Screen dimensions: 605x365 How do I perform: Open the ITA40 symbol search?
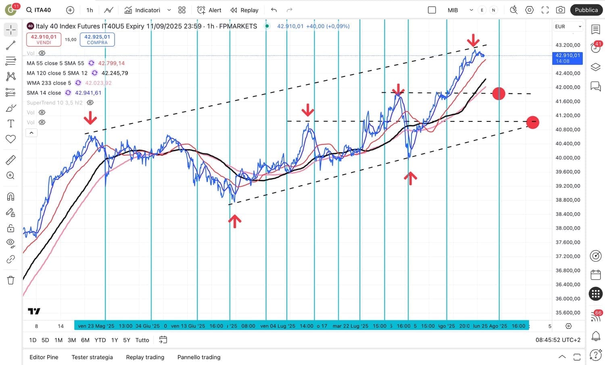tap(38, 10)
